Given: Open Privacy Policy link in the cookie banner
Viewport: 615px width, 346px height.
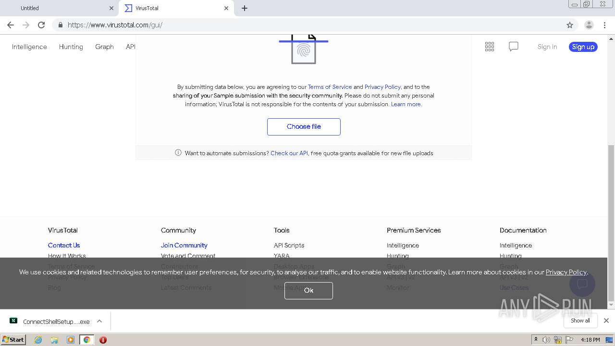Looking at the screenshot, I should (566, 272).
